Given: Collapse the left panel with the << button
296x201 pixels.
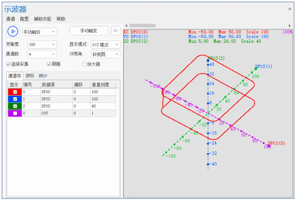Looking at the screenshot, I should 116,31.
